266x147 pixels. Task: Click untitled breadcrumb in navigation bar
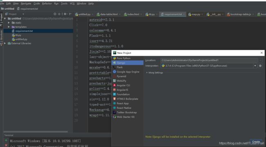point(8,9)
